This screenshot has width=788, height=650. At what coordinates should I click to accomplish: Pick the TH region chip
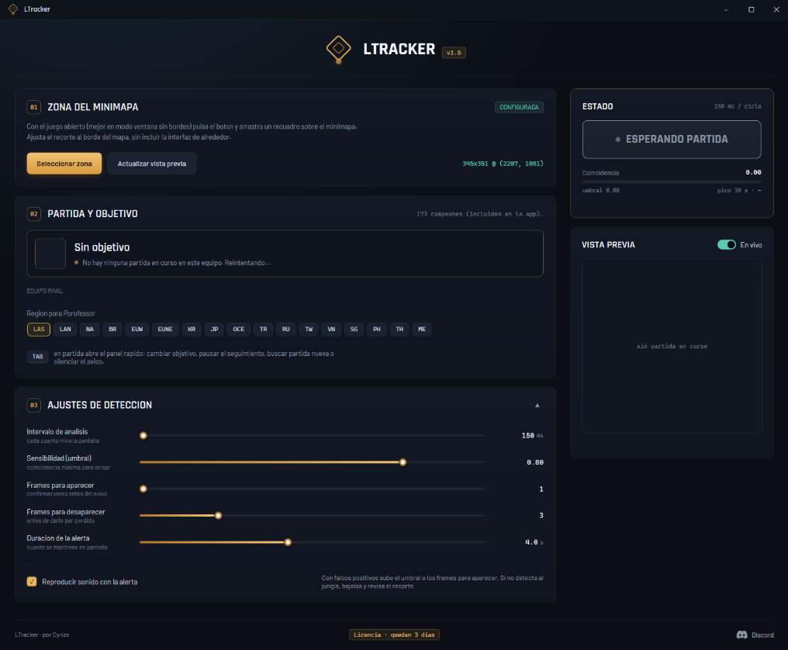[x=399, y=330]
